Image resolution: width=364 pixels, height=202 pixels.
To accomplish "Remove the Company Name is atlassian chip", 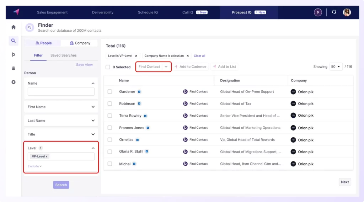I will pyautogui.click(x=188, y=56).
